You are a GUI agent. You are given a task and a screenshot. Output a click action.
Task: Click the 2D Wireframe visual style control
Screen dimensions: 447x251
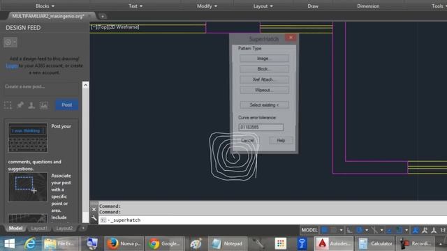124,27
